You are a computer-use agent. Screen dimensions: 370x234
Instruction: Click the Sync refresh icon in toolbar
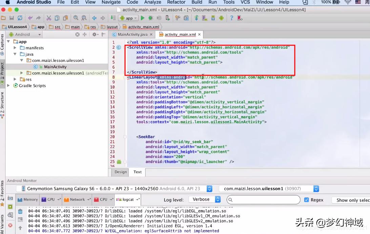coord(20,18)
